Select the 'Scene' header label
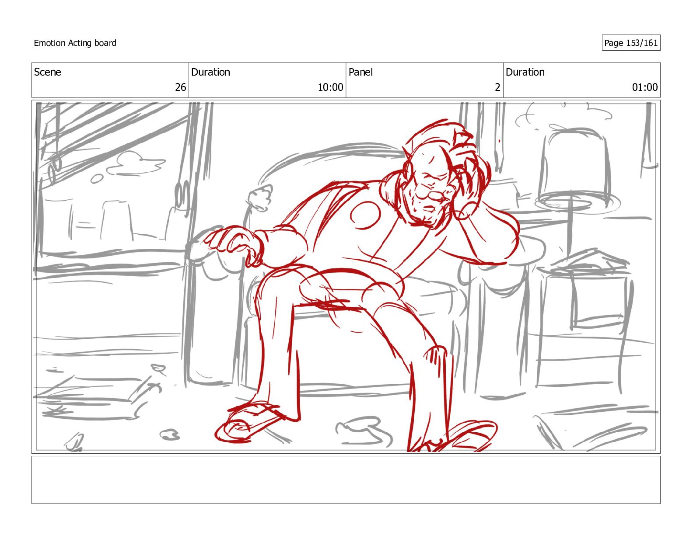Image resolution: width=693 pixels, height=535 pixels. coord(48,72)
